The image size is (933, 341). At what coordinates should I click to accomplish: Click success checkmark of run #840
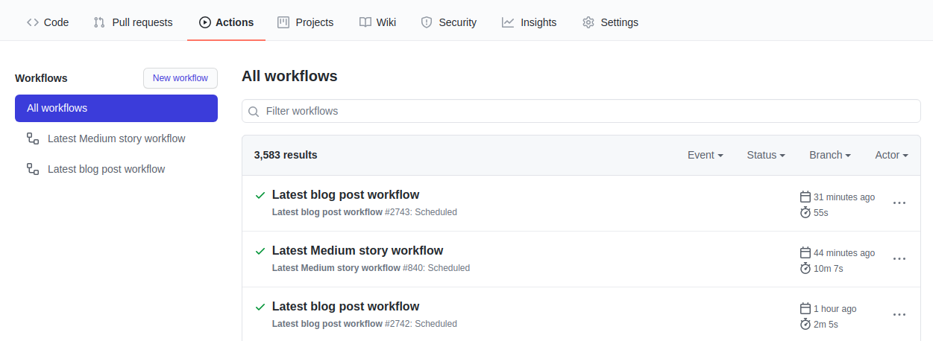point(260,251)
